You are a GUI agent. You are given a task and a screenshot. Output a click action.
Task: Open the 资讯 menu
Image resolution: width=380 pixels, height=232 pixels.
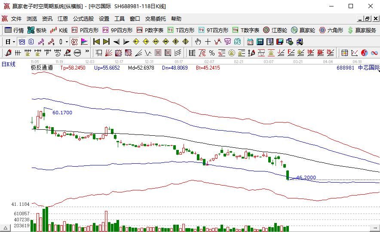coord(47,18)
